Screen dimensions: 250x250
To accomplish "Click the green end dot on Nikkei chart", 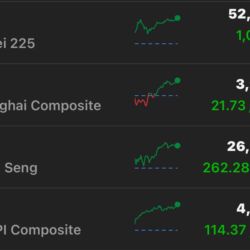I will click(x=177, y=18).
